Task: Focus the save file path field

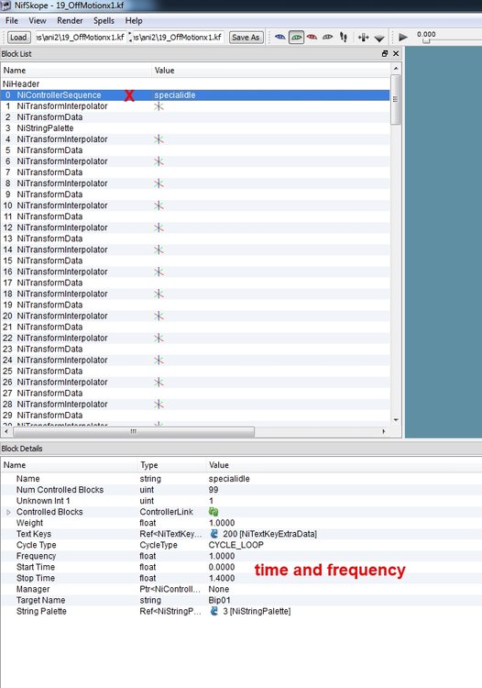Action: point(178,38)
